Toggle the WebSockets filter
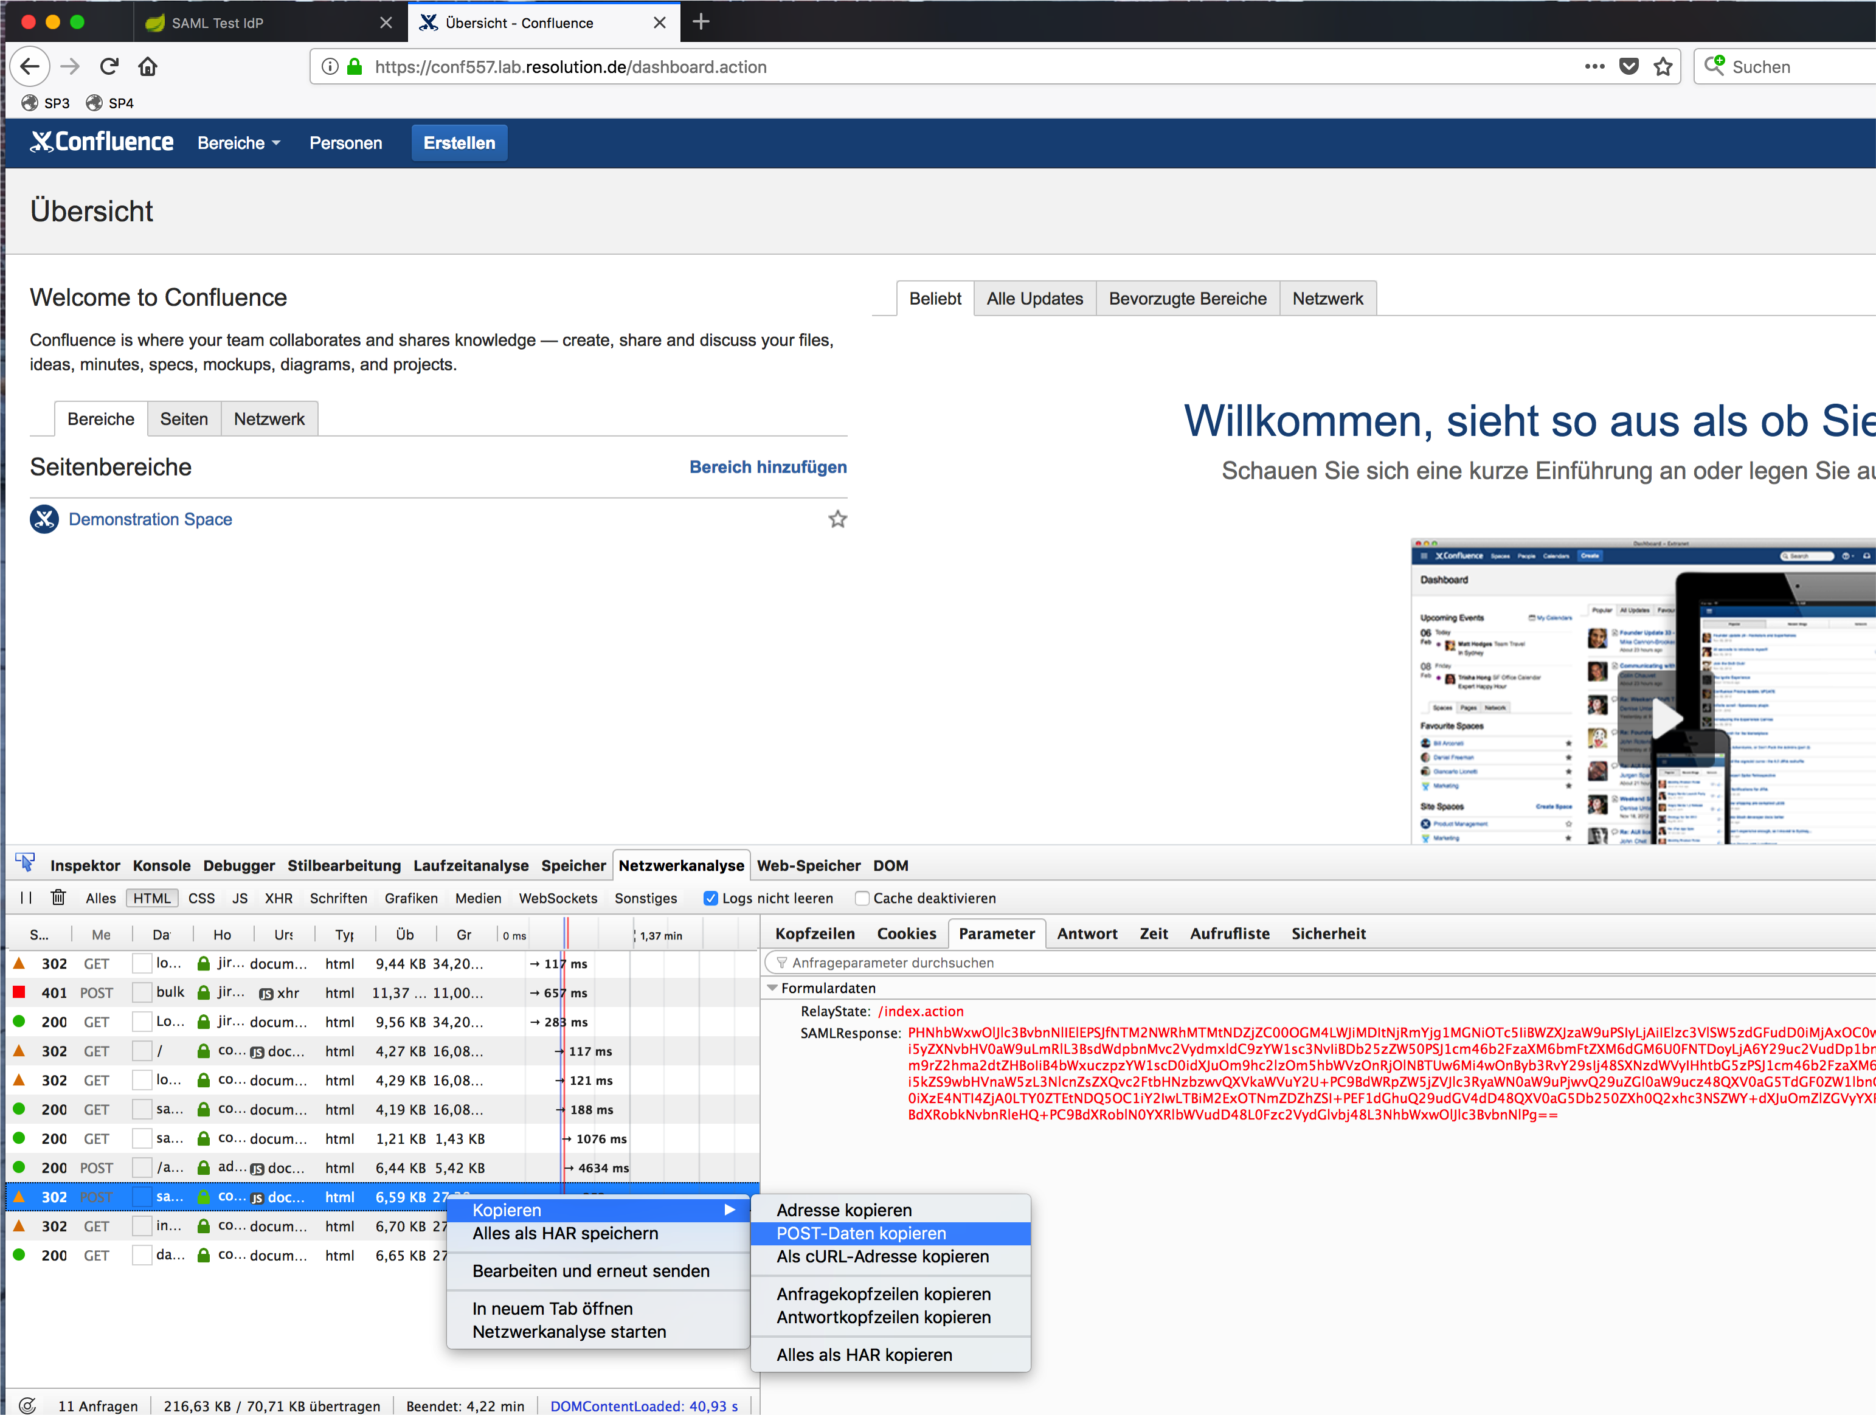 [x=558, y=898]
